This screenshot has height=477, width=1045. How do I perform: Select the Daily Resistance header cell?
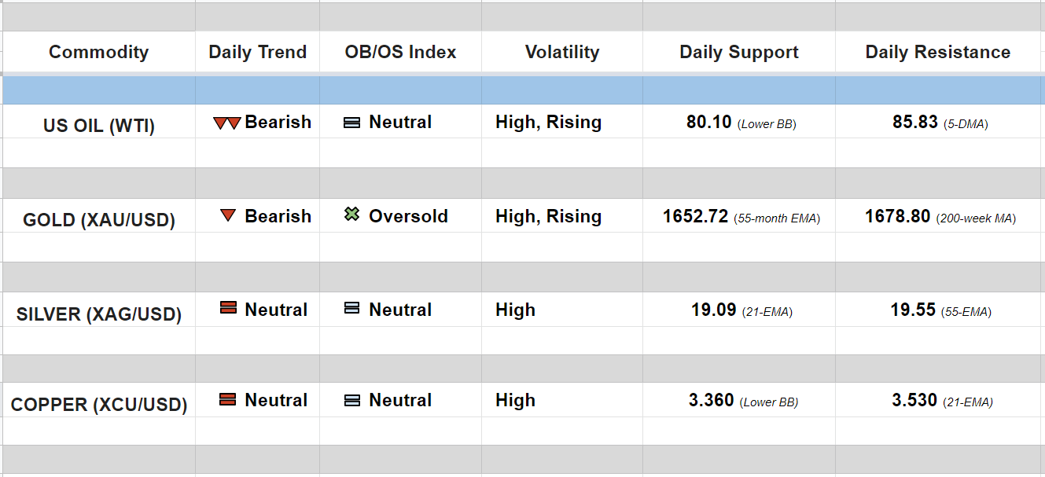tap(937, 52)
